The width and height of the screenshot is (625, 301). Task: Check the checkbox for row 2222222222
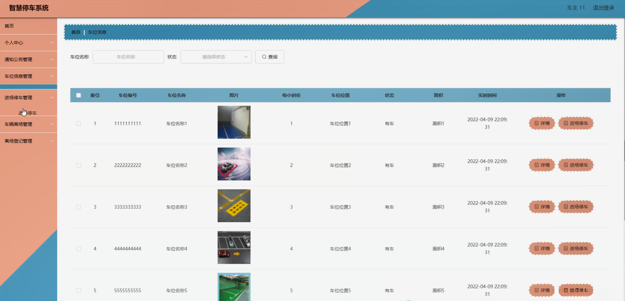pyautogui.click(x=79, y=165)
